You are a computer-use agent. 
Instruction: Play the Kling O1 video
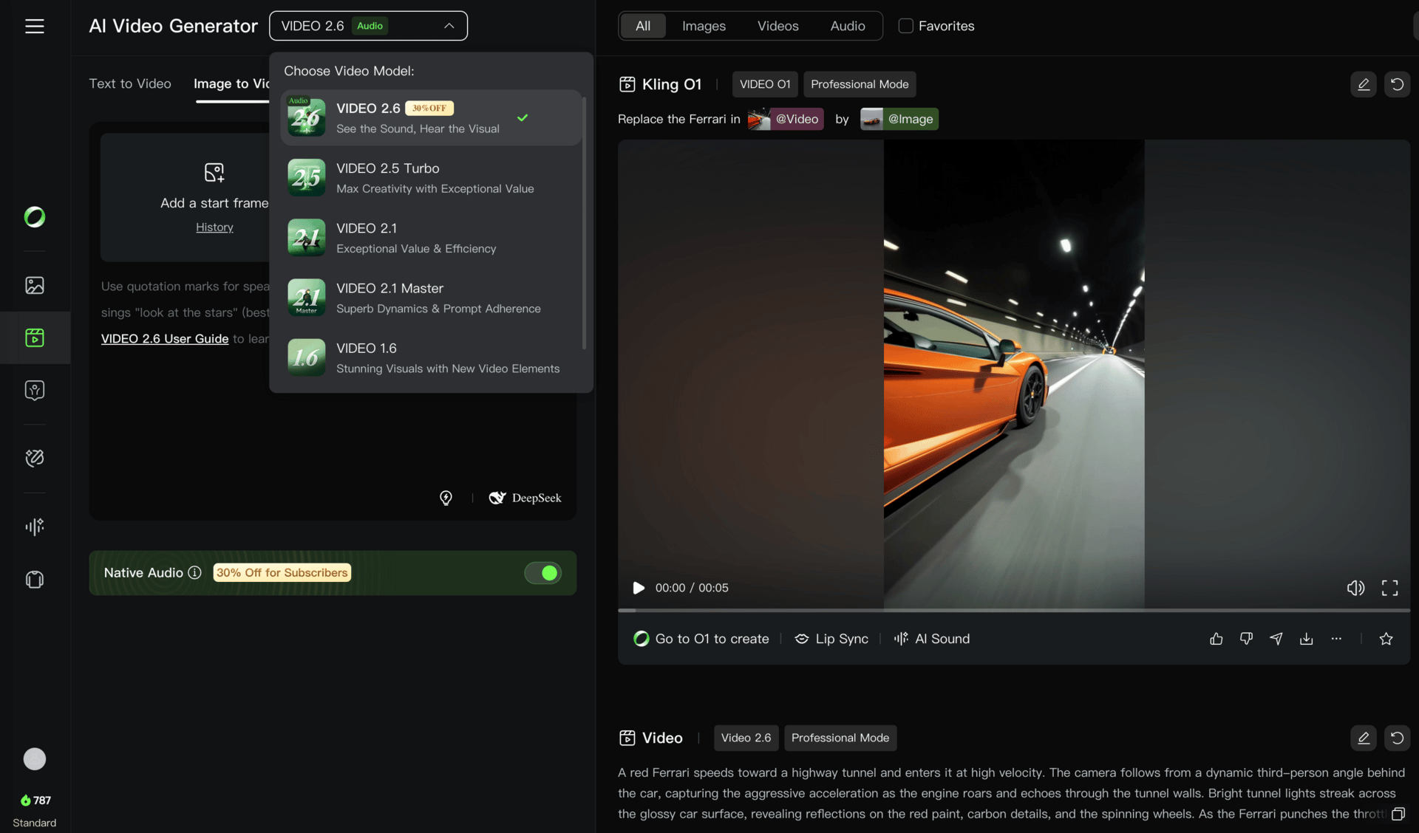point(639,588)
